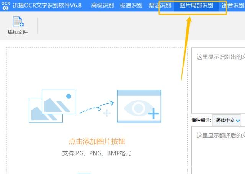Select the 票证识别 tab
Image resolution: width=245 pixels, height=174 pixels.
click(x=160, y=5)
